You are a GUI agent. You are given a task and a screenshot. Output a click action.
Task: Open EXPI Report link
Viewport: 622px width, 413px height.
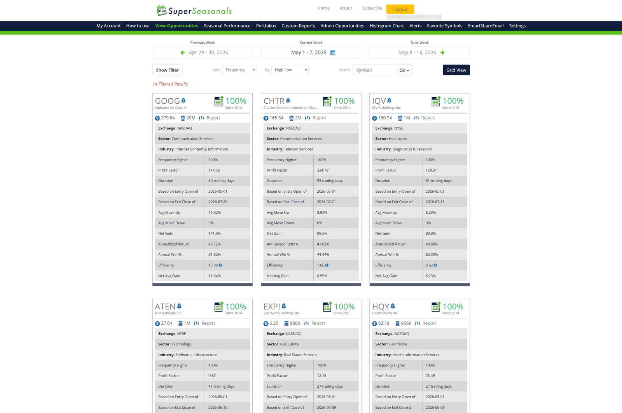[x=318, y=324]
